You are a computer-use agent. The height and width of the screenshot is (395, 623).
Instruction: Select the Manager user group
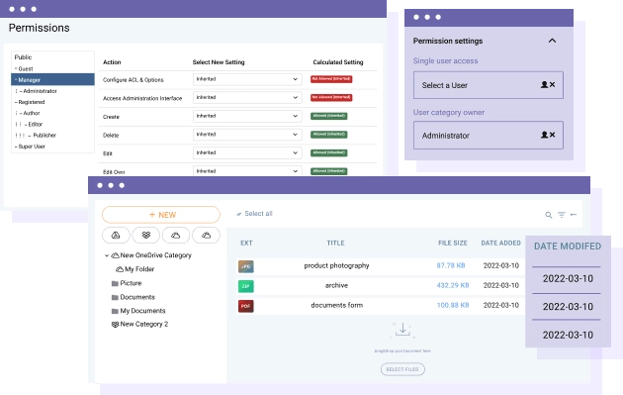pos(52,79)
